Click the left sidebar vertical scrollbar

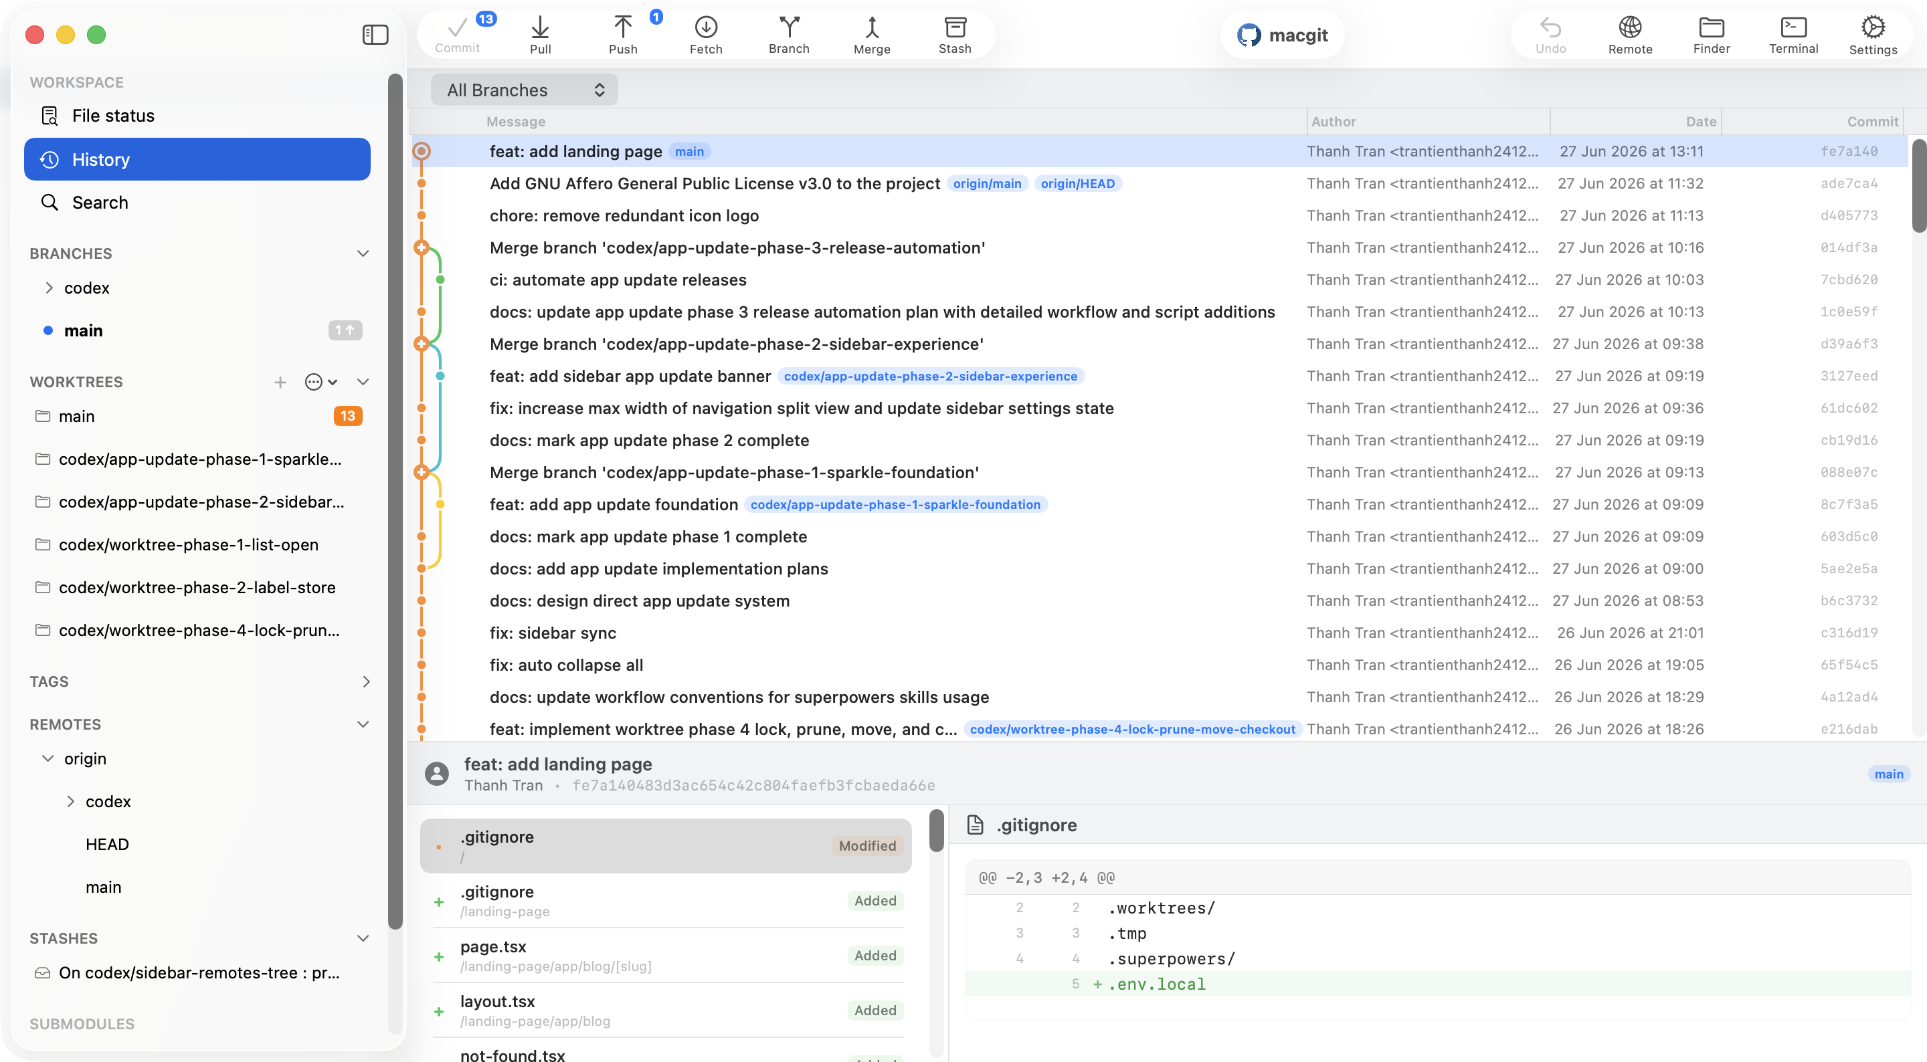coord(395,501)
